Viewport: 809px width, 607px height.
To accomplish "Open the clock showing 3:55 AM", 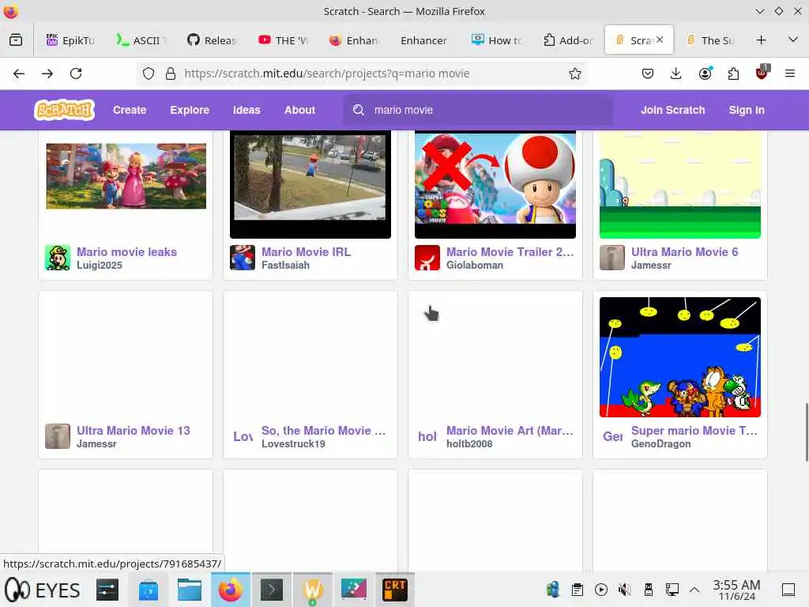I will click(x=737, y=590).
